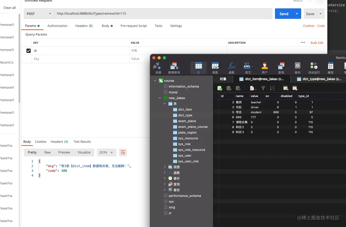The image size is (346, 227).
Task: Switch to the 对象 tab in Navicat
Action: click(x=223, y=79)
